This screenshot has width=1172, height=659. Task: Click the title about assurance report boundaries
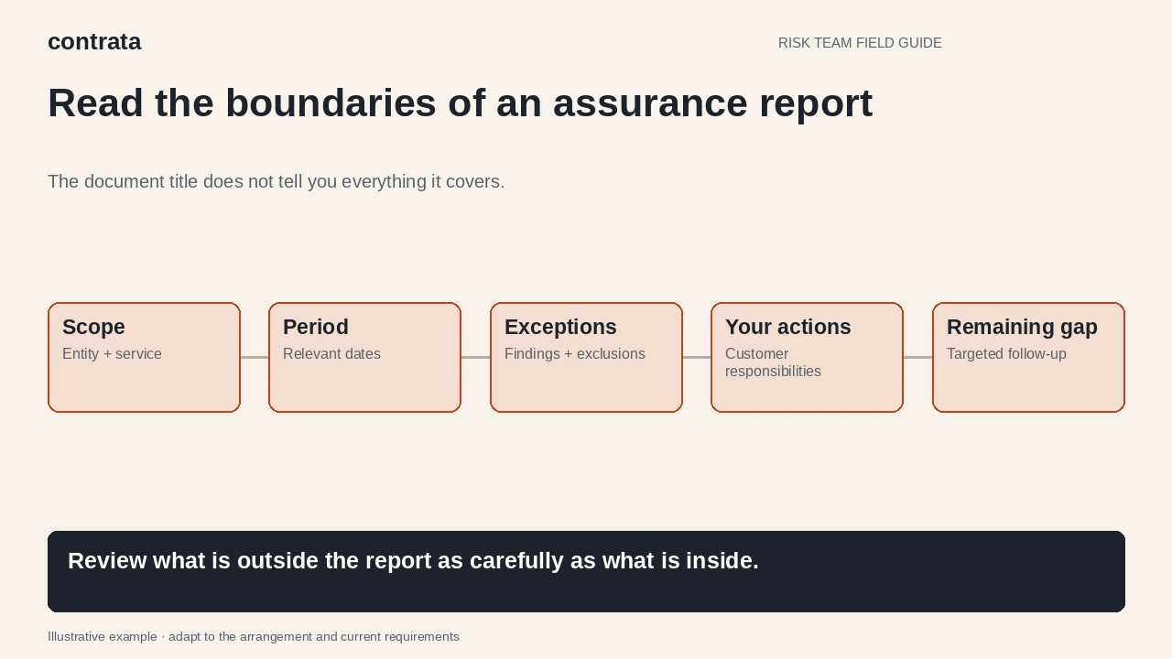[460, 103]
